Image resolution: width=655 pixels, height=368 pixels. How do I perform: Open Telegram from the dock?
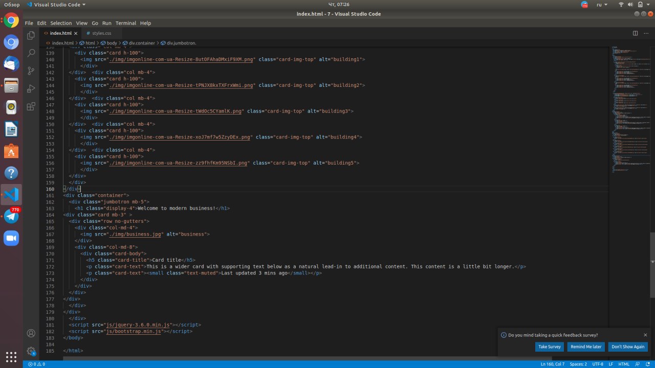[11, 216]
